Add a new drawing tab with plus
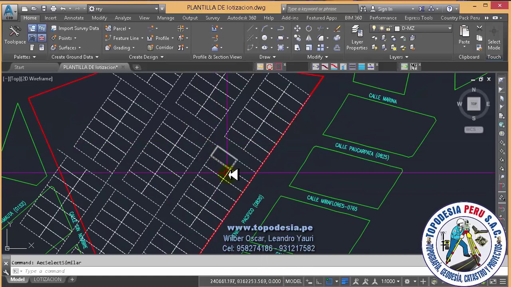This screenshot has width=511, height=287. [x=137, y=67]
